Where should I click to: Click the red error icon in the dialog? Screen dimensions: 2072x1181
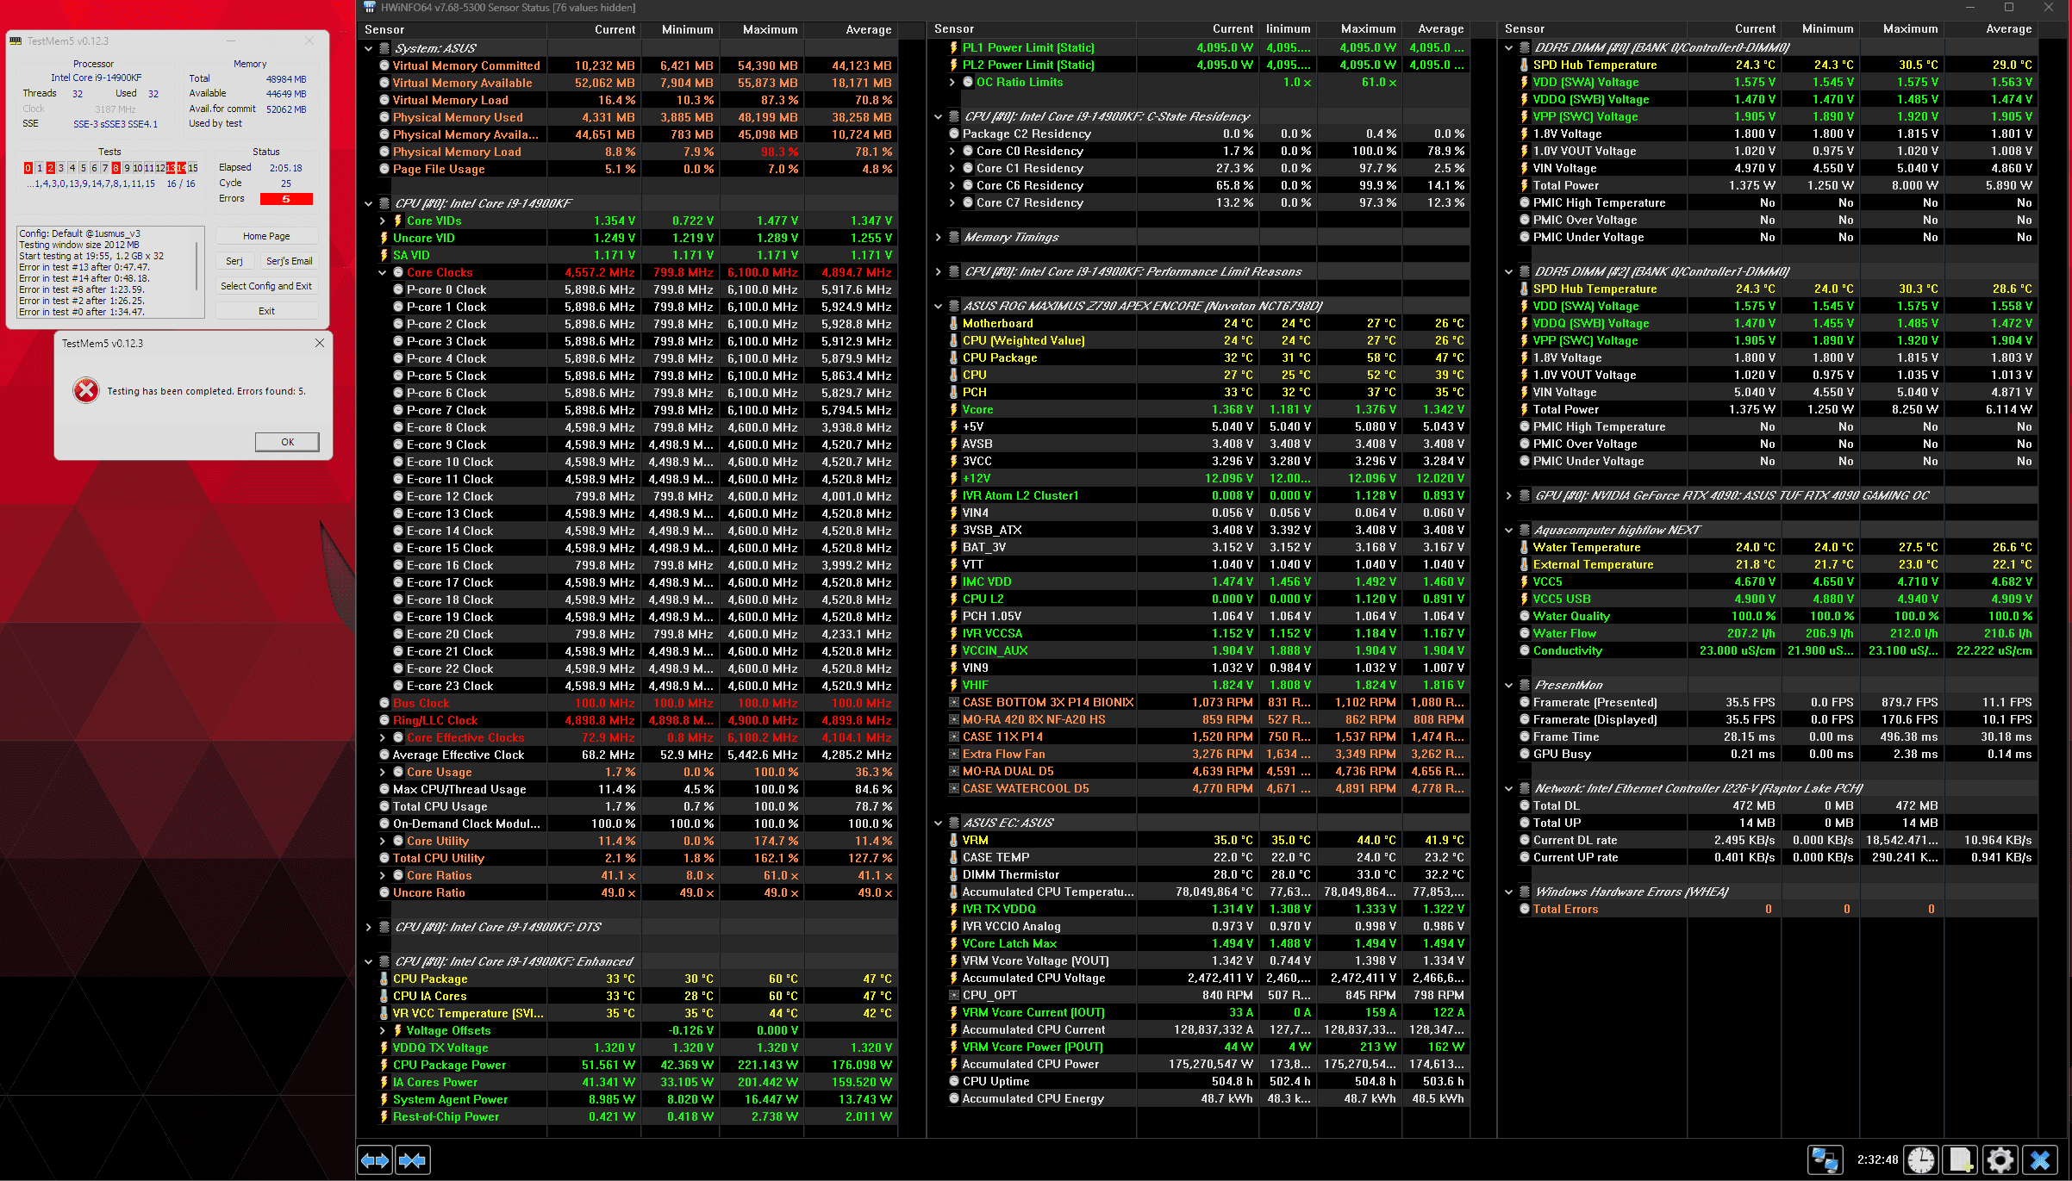pyautogui.click(x=86, y=390)
